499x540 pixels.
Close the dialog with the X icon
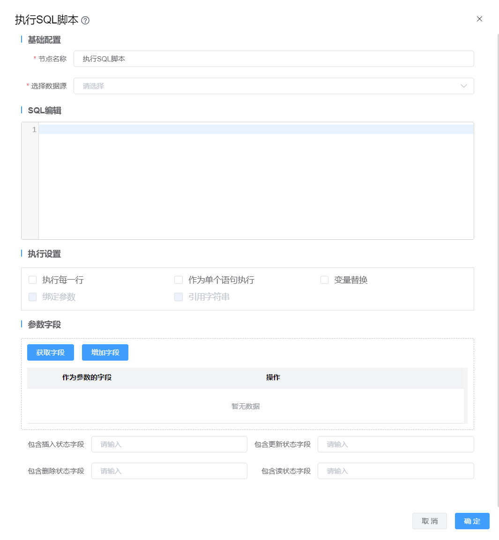coord(479,19)
